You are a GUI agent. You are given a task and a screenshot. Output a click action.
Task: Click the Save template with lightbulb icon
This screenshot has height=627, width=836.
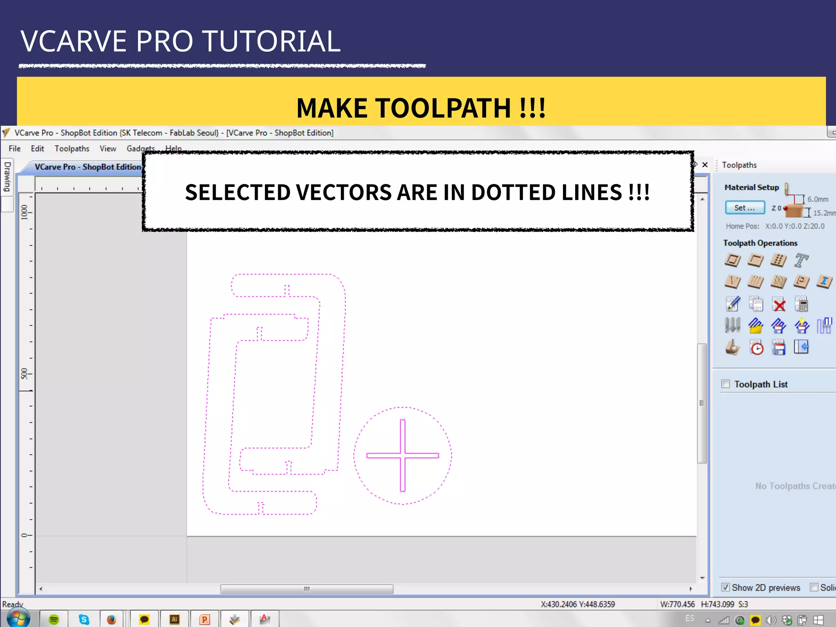(x=801, y=325)
